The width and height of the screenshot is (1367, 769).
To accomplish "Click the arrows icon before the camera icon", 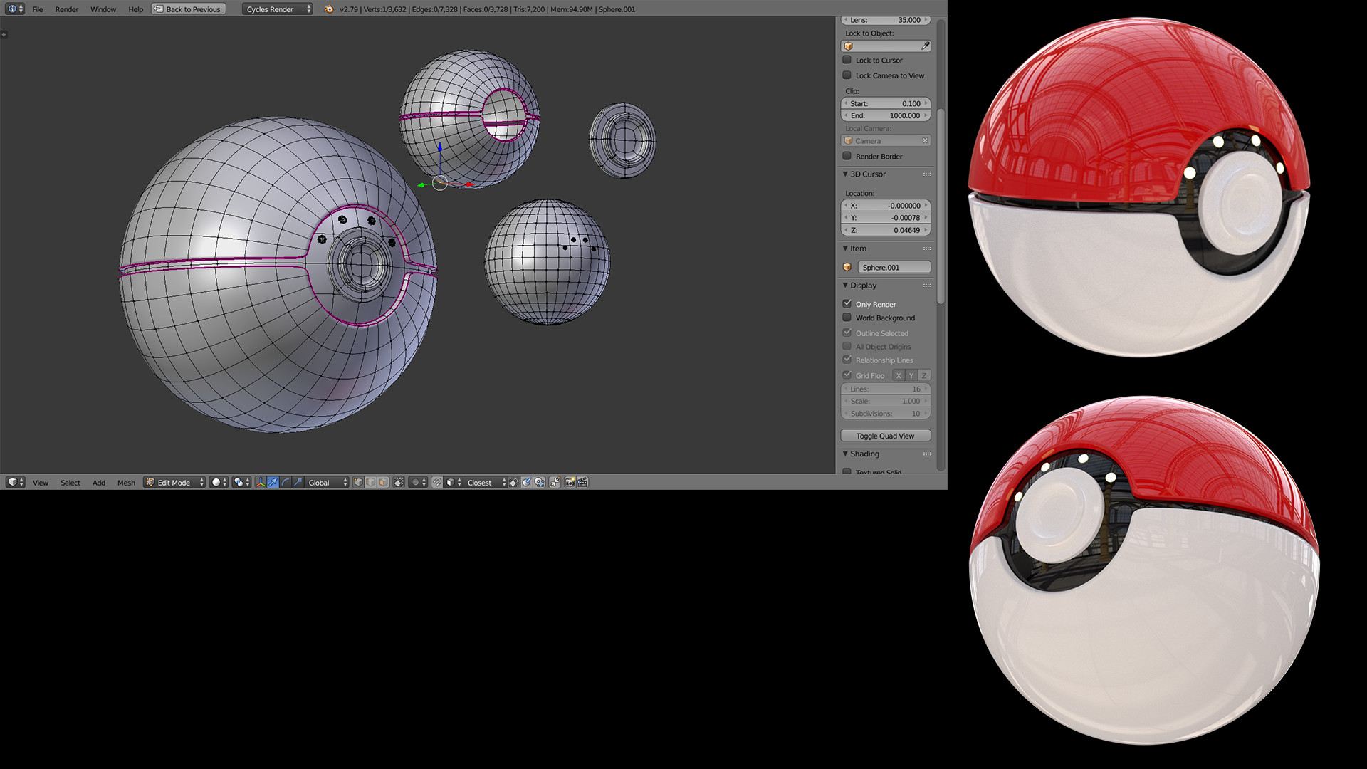I will 555,483.
